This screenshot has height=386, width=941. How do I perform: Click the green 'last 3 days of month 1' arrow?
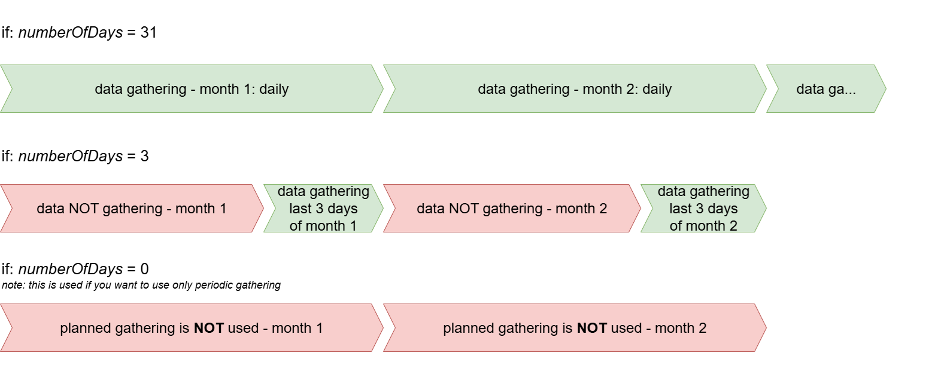[x=323, y=209]
